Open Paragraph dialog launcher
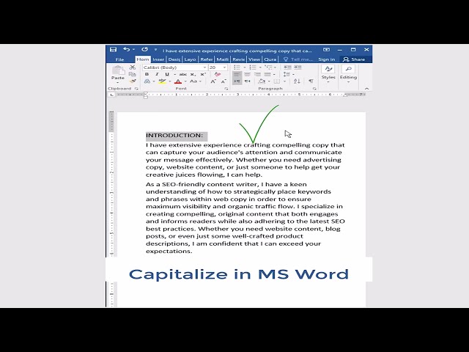The width and height of the screenshot is (469, 352). coord(314,89)
